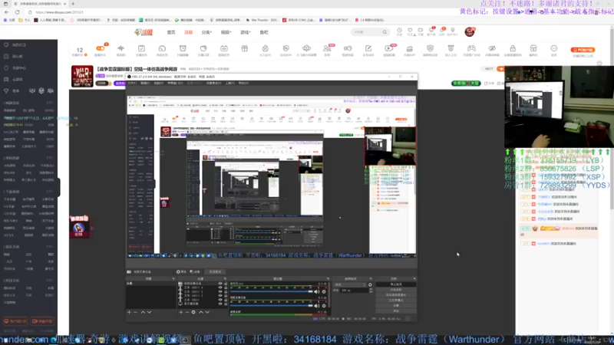Click 开始录制 button in OBS Controls
Viewport: 614px width, 345px height.
pos(395,290)
